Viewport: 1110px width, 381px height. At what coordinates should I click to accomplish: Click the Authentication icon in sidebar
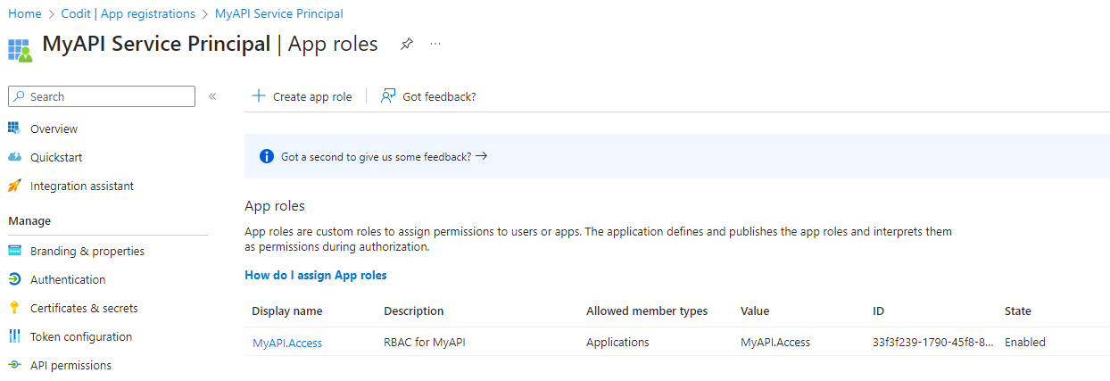coord(14,279)
